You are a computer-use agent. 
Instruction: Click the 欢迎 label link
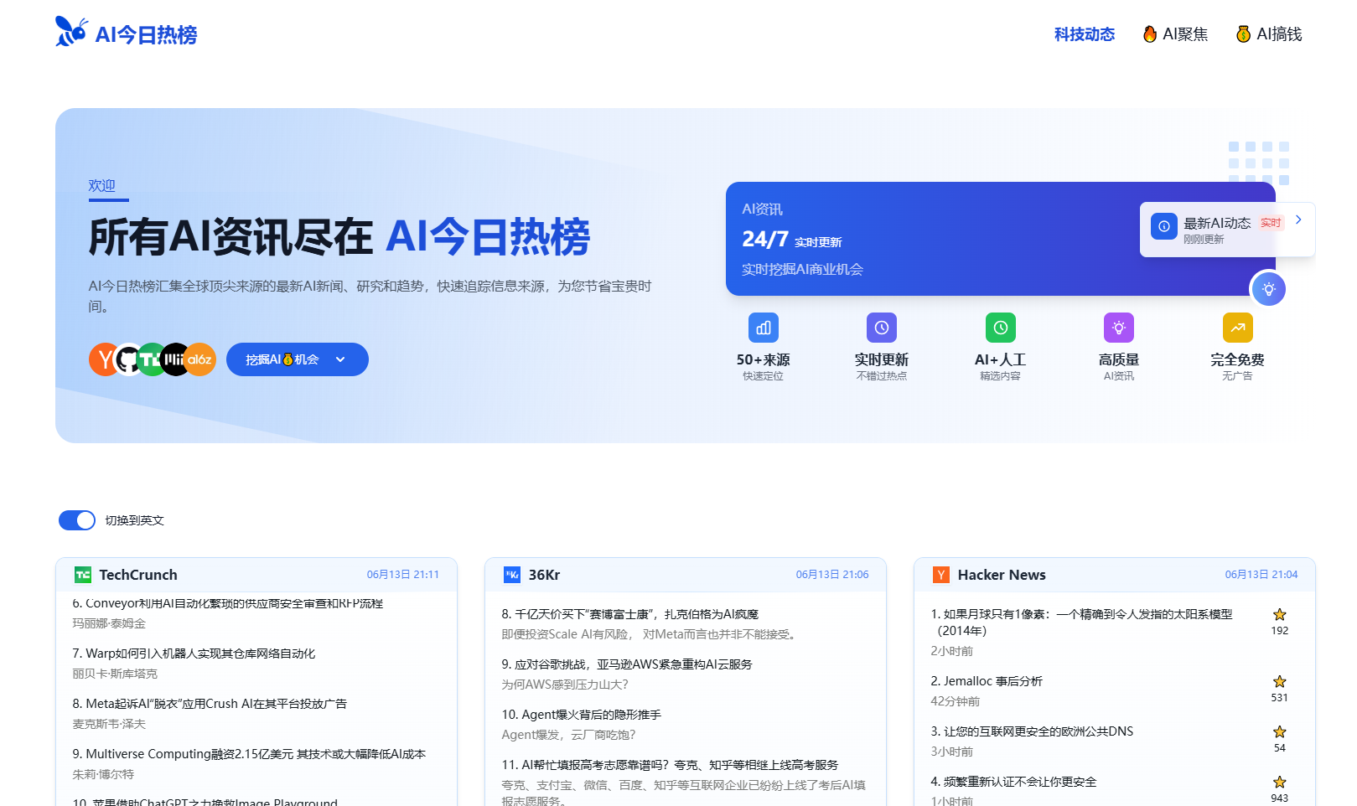[x=102, y=185]
